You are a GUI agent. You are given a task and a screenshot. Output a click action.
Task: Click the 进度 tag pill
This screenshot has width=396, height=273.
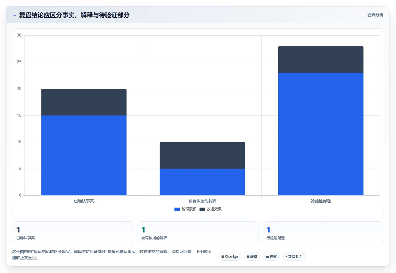(271, 256)
